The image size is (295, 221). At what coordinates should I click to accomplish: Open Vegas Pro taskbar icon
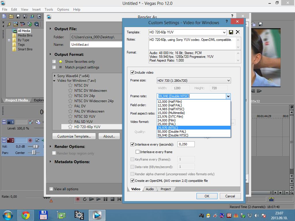click(97, 215)
